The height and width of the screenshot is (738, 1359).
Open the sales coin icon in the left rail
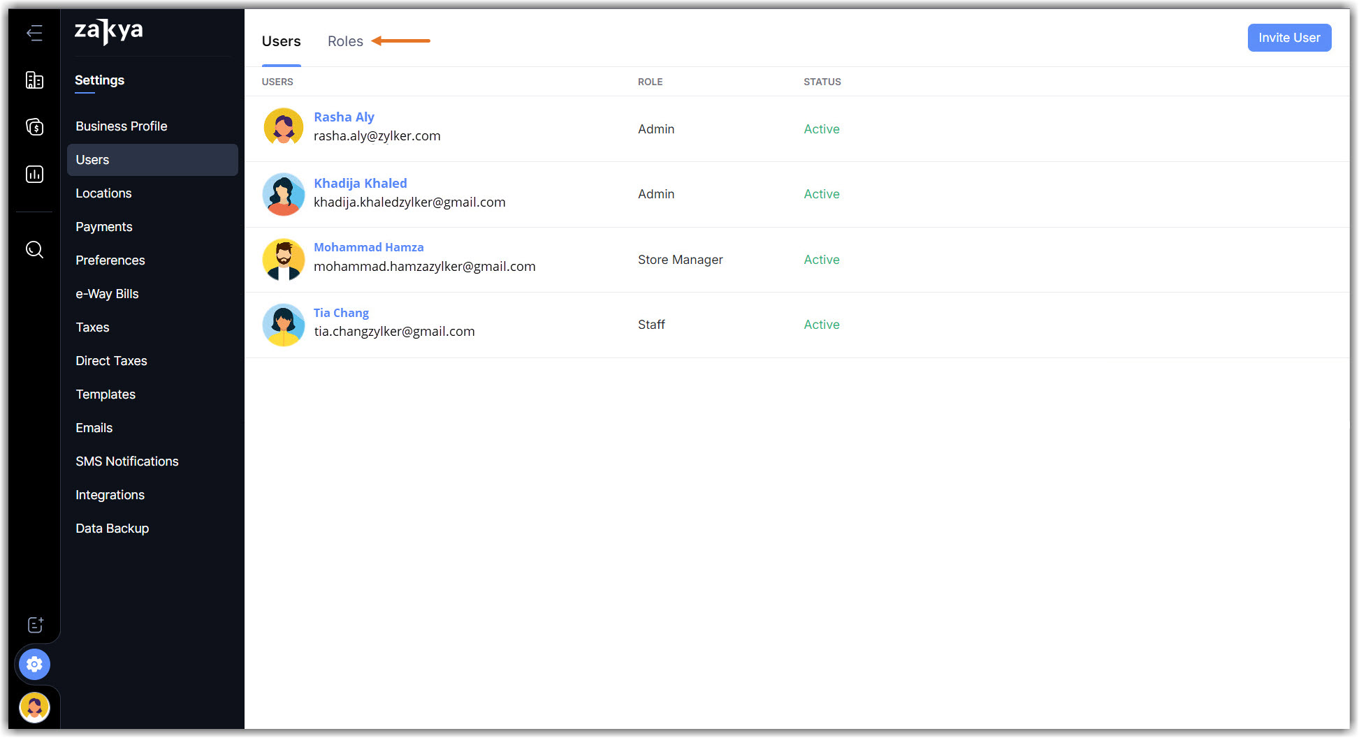coord(34,127)
